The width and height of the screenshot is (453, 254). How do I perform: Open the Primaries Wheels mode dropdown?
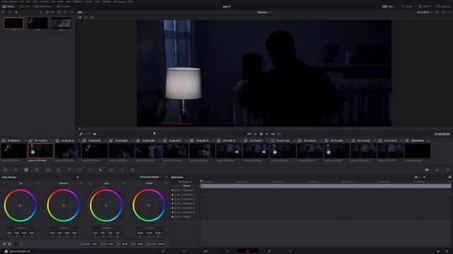[151, 177]
